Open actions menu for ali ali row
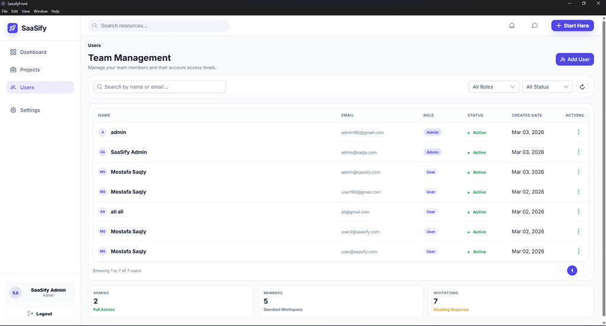The image size is (606, 326). 578,211
